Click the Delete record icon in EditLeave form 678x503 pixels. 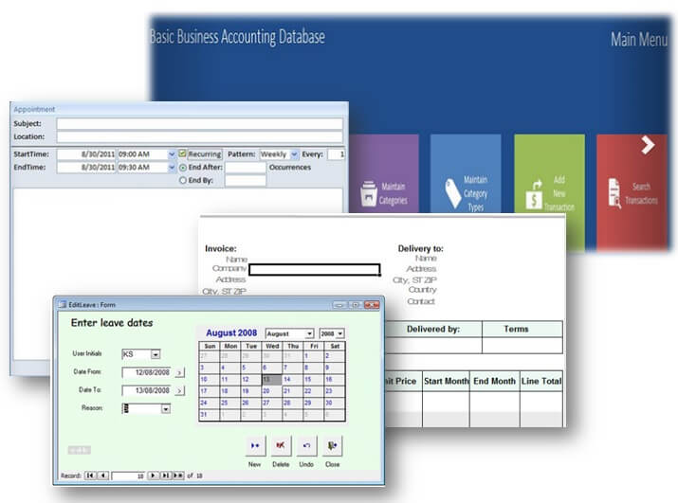point(281,445)
